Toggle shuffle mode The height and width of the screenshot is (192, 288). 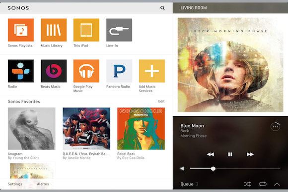click(247, 184)
